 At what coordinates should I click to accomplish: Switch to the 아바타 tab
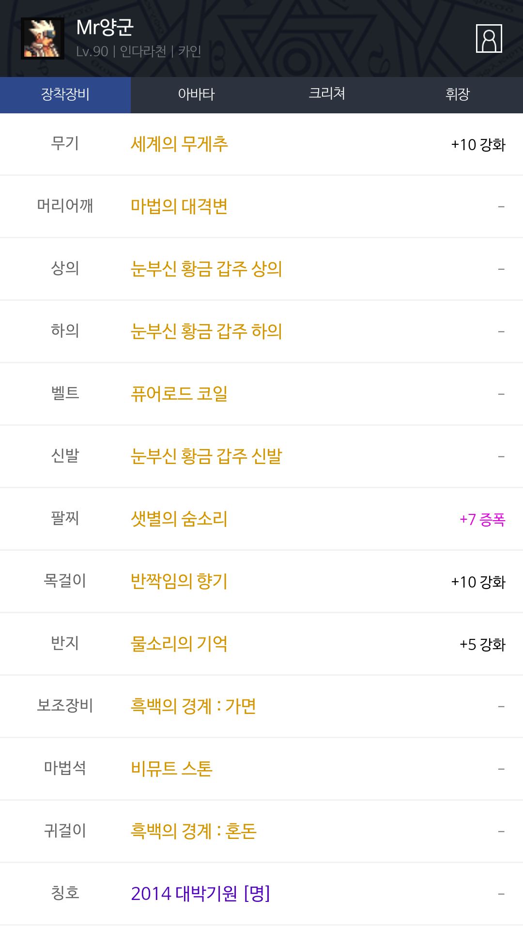(196, 94)
